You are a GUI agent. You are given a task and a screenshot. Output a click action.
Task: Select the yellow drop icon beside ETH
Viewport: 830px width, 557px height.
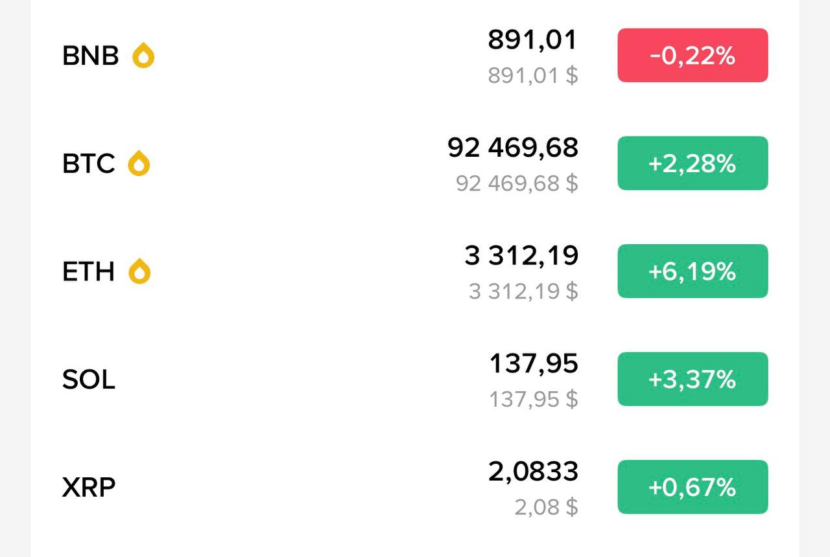(x=139, y=271)
